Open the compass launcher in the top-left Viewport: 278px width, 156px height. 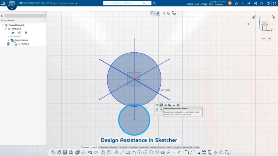point(12,5)
